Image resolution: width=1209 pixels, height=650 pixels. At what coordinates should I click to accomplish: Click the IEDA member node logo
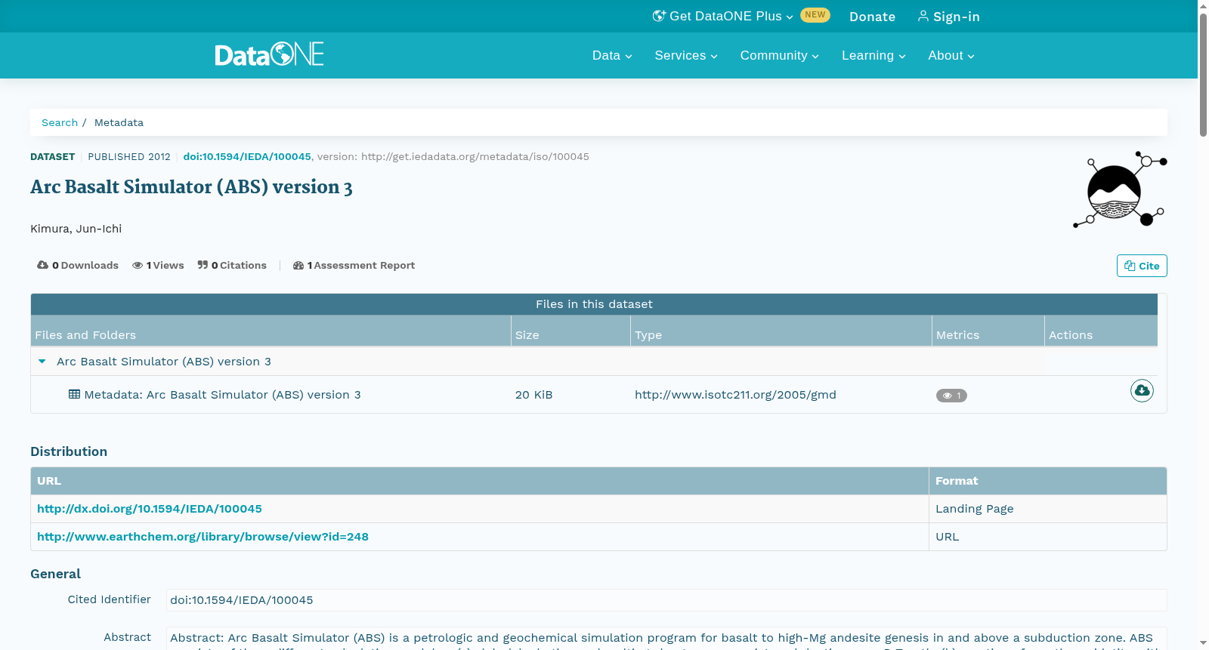coord(1120,189)
